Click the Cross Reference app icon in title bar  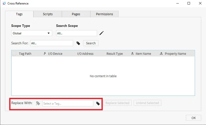4,3
